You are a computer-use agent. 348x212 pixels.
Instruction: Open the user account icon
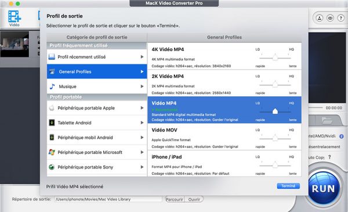pos(320,18)
